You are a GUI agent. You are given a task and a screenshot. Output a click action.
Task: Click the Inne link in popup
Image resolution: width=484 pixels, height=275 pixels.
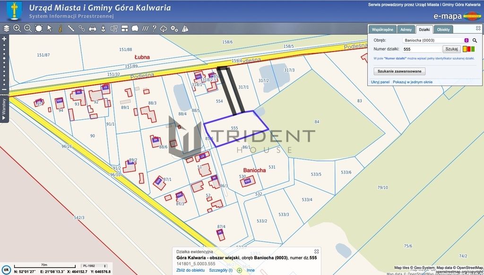[251, 270]
